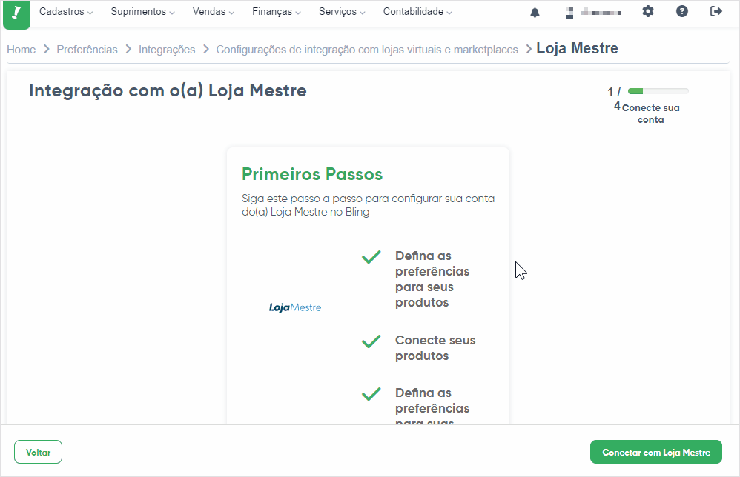Click 'Conectar com Loja Mestre' button

[x=656, y=452]
